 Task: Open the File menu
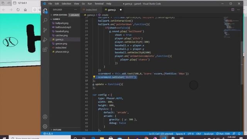(50, 3)
